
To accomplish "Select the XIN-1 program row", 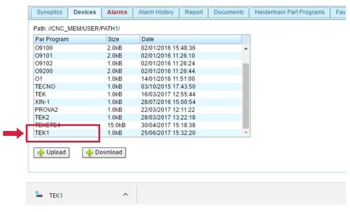I will [138, 102].
